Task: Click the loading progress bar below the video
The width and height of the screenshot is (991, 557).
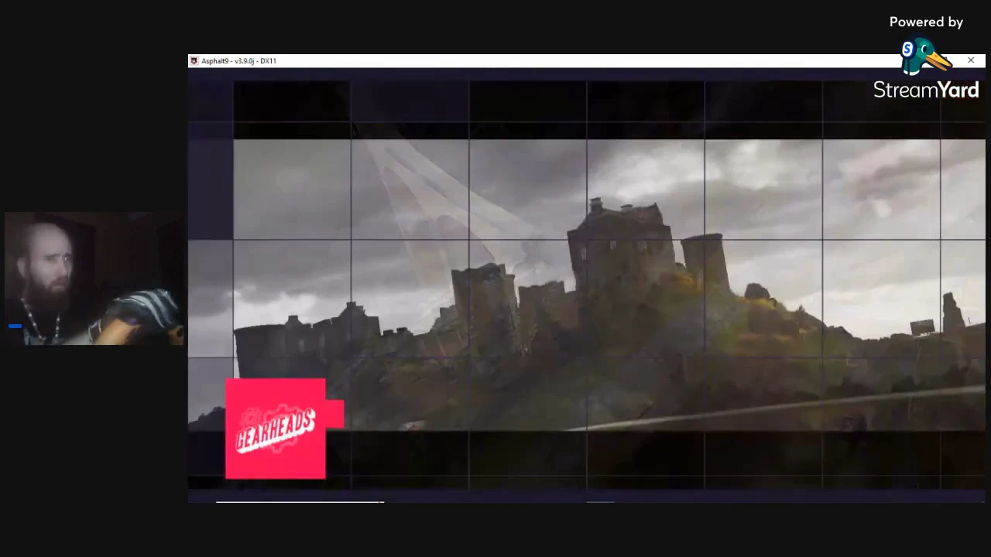Action: 300,502
